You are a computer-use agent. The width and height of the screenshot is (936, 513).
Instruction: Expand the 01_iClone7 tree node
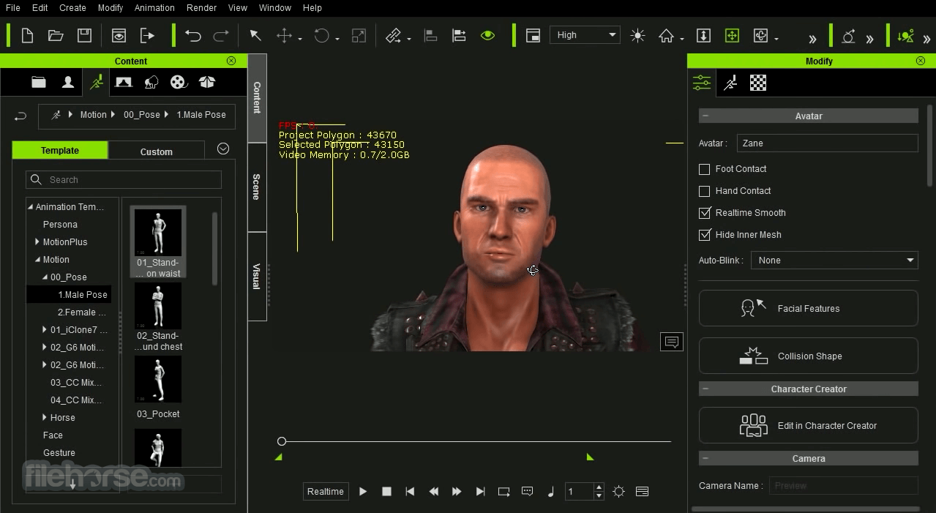coord(45,329)
